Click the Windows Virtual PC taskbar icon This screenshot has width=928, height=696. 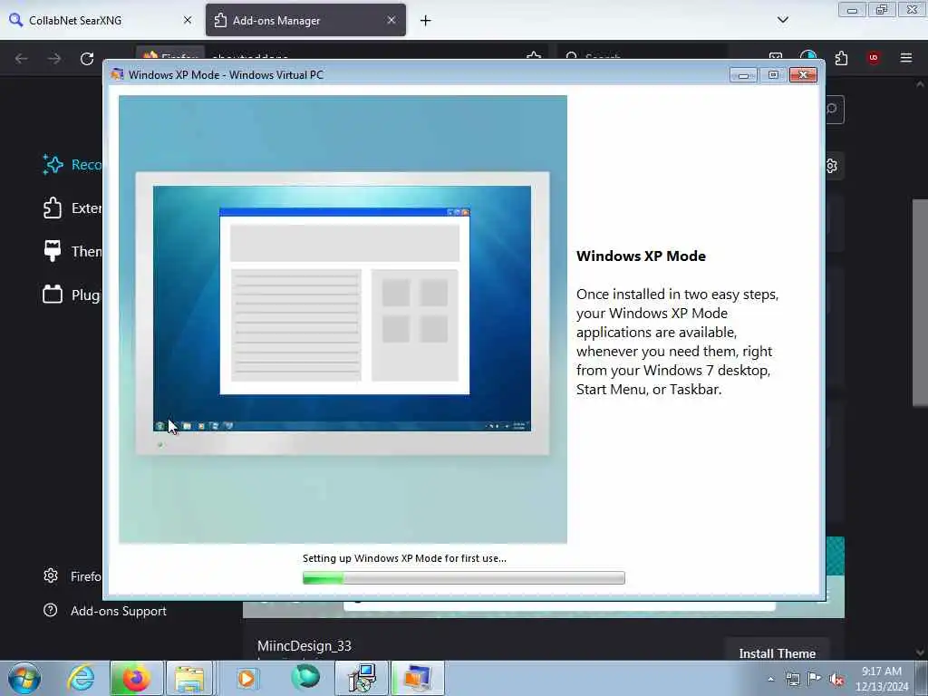point(418,678)
